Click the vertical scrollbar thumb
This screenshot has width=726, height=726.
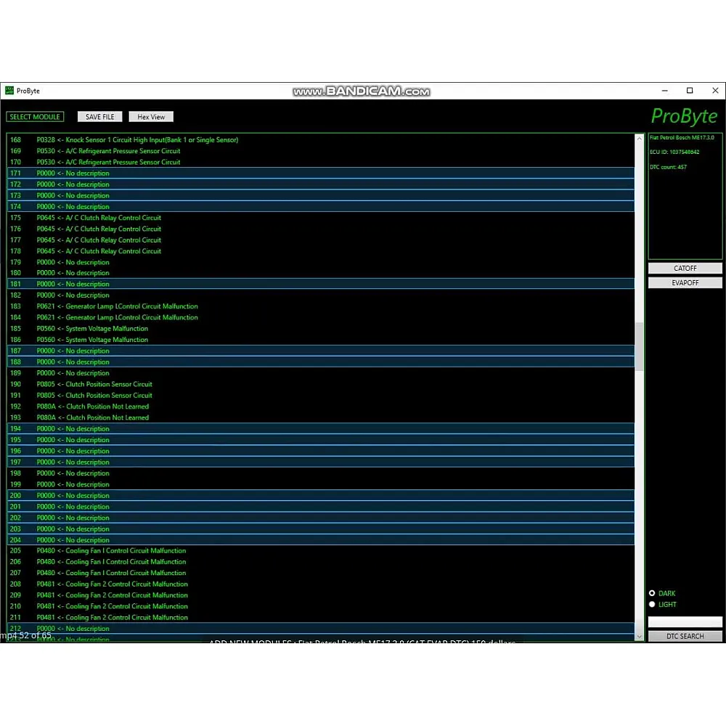pos(639,347)
